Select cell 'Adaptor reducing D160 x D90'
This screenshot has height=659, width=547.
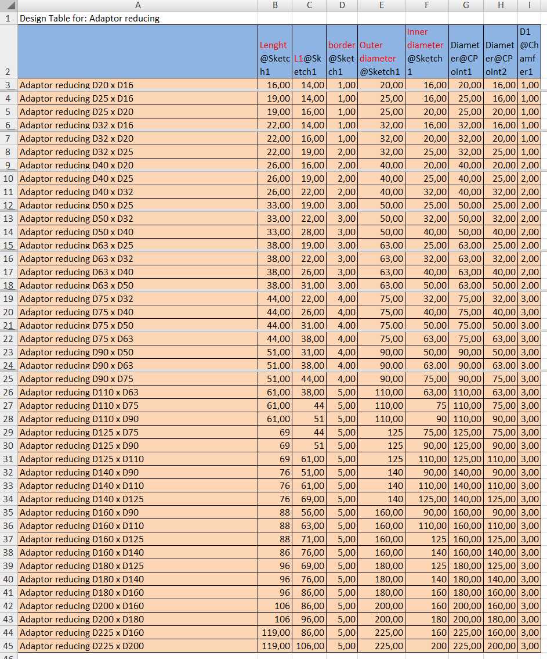(137, 512)
